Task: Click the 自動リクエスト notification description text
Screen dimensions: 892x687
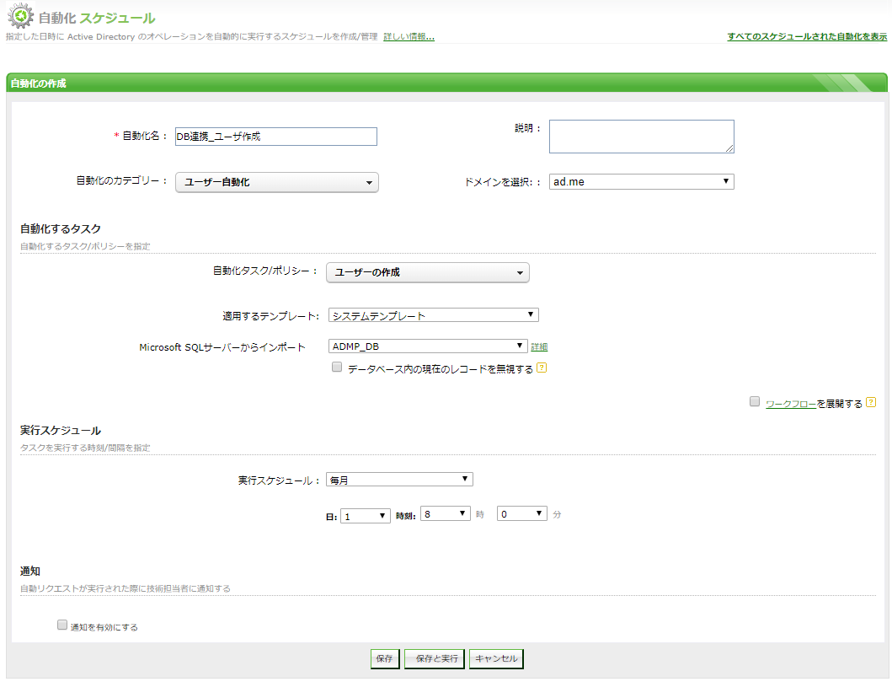Action: click(126, 588)
